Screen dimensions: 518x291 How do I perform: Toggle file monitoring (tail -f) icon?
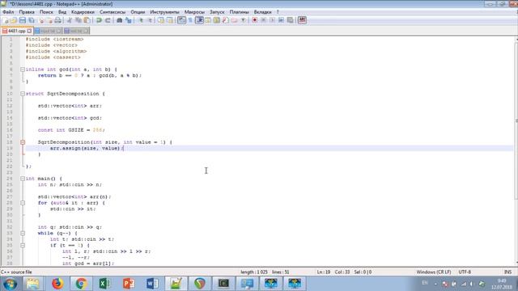(x=244, y=20)
